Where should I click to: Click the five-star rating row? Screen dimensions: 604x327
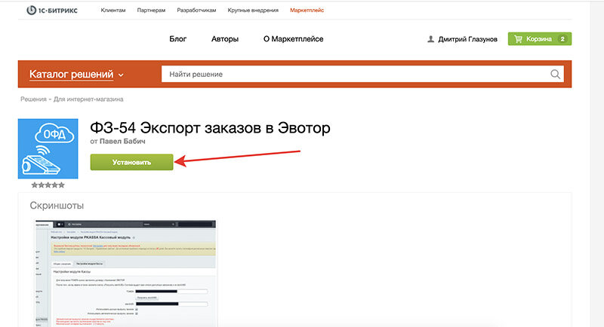coord(48,185)
